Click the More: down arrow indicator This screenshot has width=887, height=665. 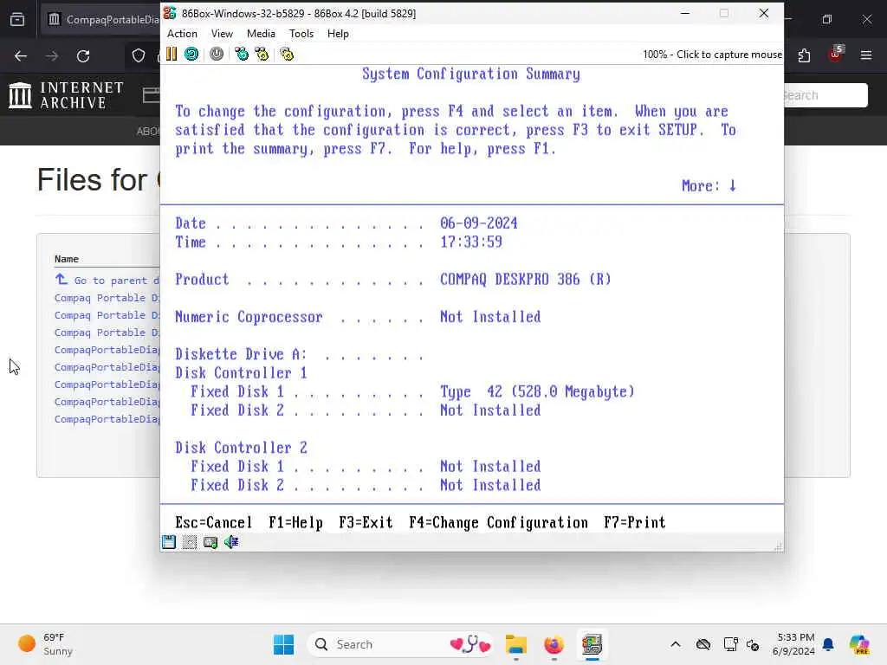tap(709, 185)
